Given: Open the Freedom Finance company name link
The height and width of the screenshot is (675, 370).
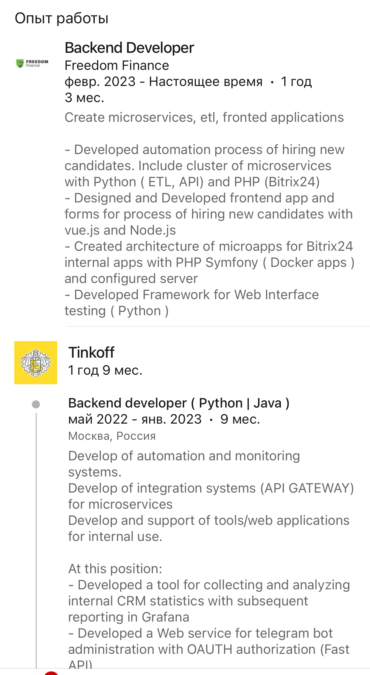Looking at the screenshot, I should point(117,65).
